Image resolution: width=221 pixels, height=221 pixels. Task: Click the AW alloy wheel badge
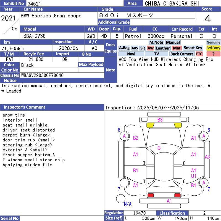(x=151, y=48)
